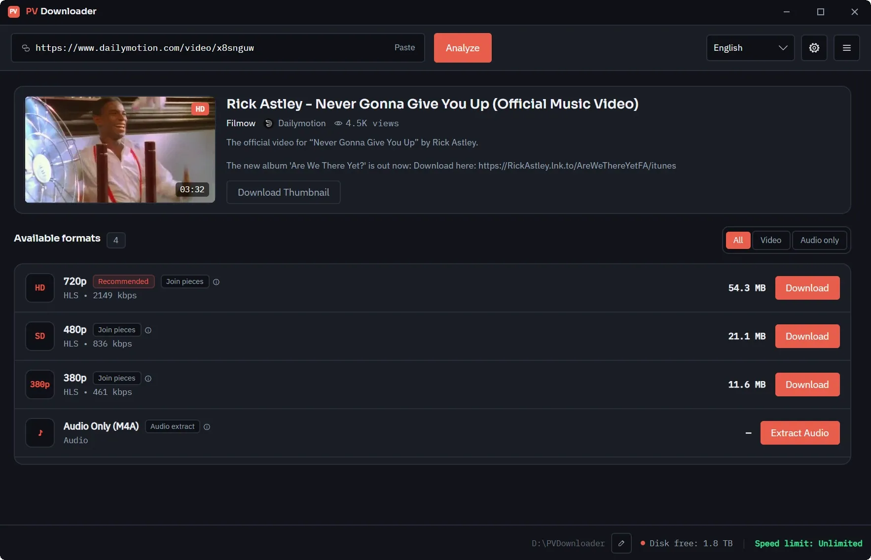Click the 380p quality badge icon
This screenshot has height=560, width=871.
tap(40, 385)
